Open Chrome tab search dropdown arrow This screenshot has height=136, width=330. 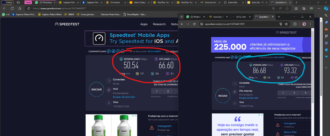182,17
